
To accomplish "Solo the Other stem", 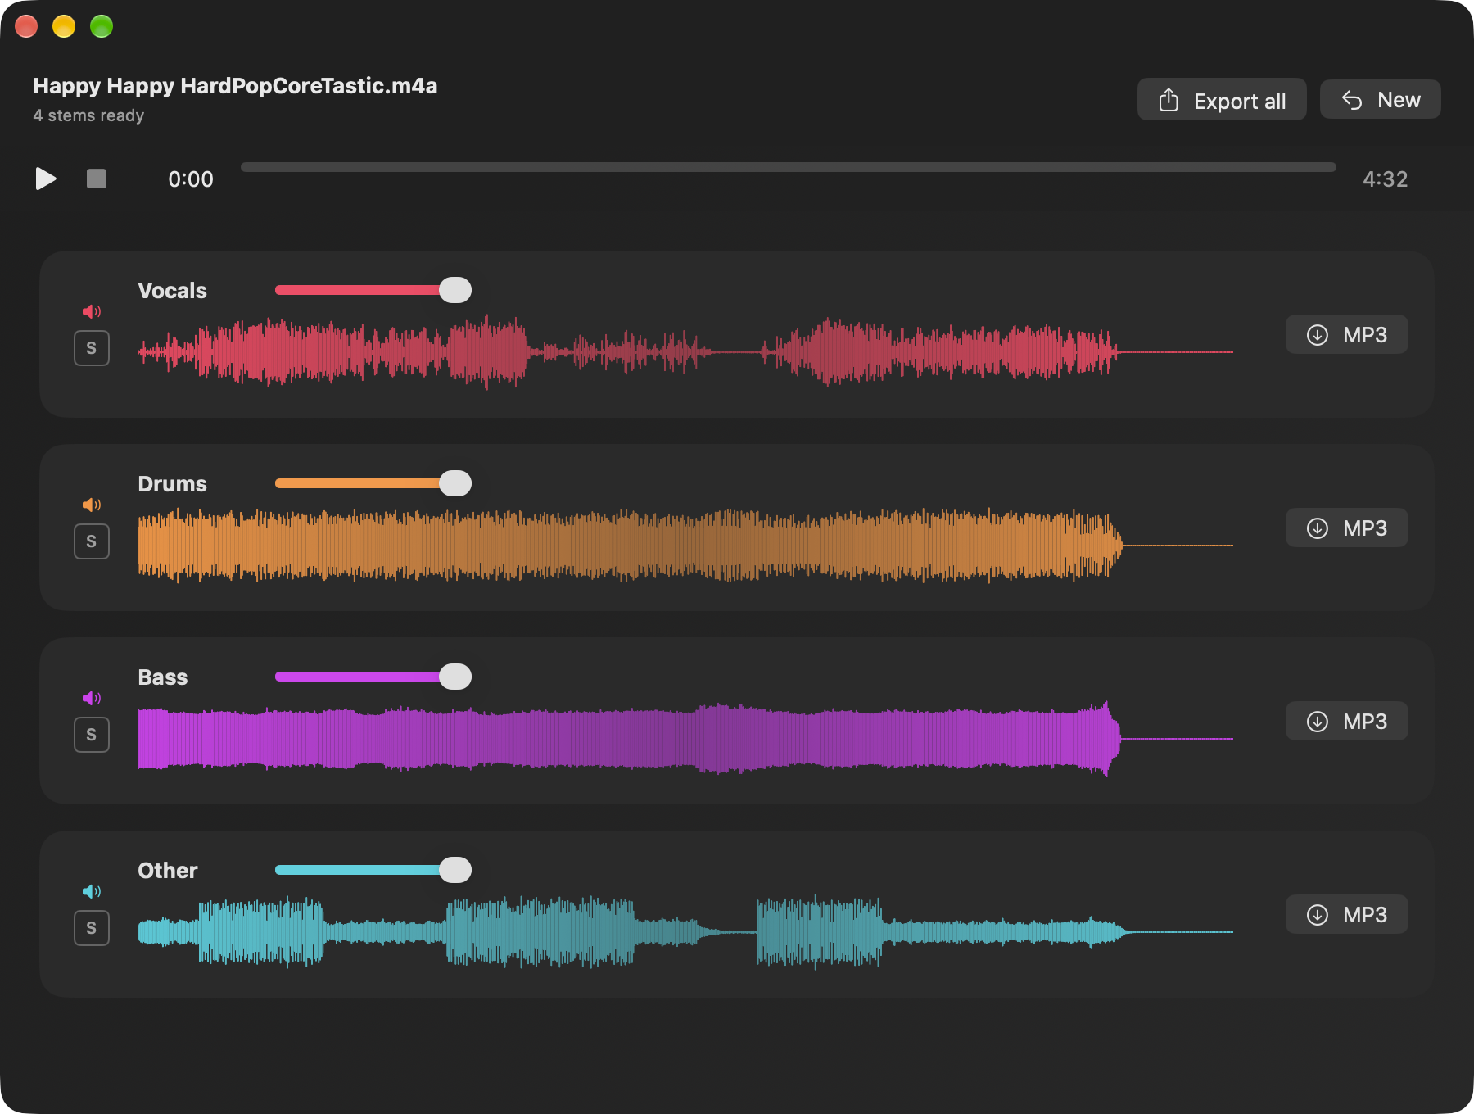I will tap(92, 928).
